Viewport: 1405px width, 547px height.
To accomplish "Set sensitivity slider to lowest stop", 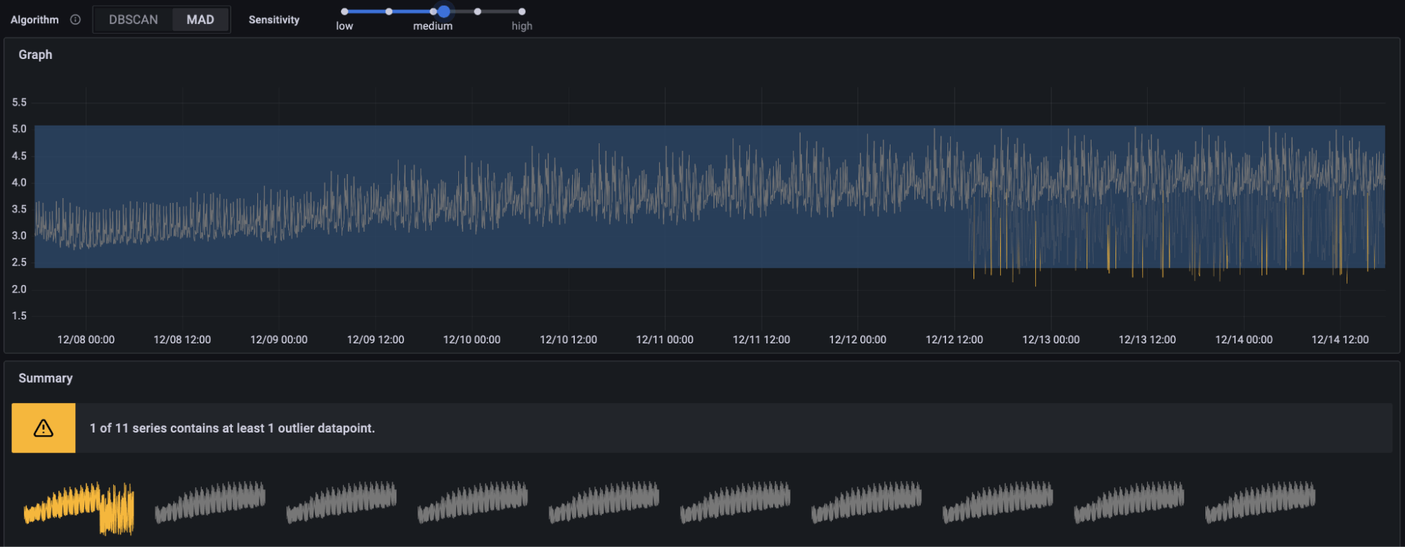I will (x=344, y=11).
